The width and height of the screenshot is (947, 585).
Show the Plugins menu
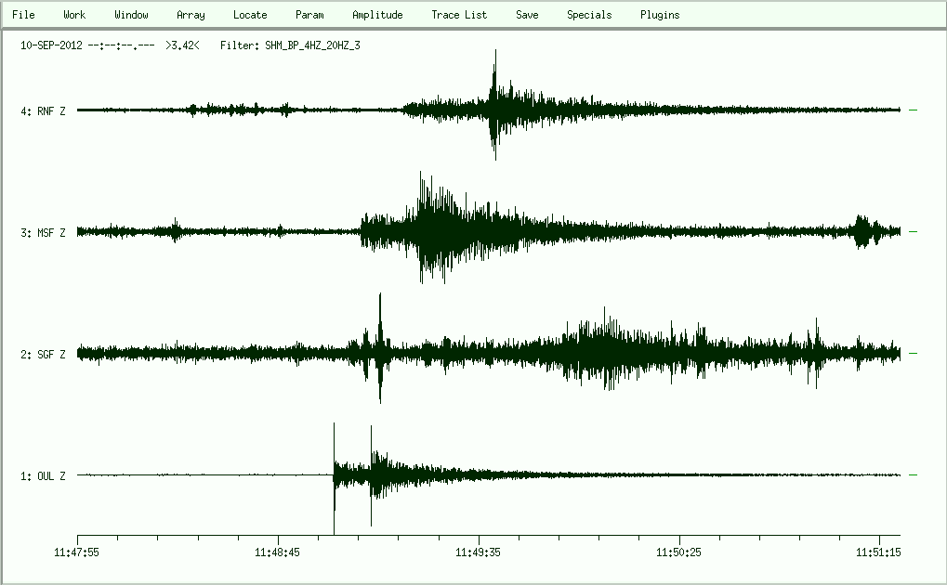[x=660, y=15]
